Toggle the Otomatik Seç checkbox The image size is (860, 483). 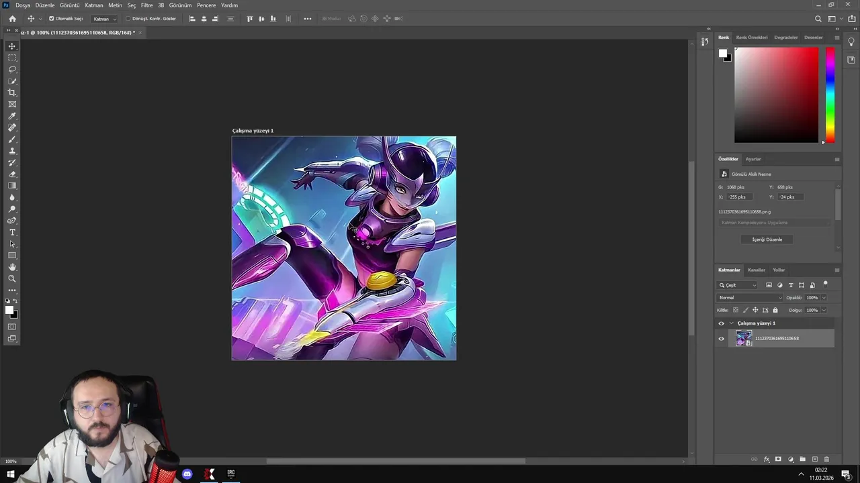pos(52,19)
